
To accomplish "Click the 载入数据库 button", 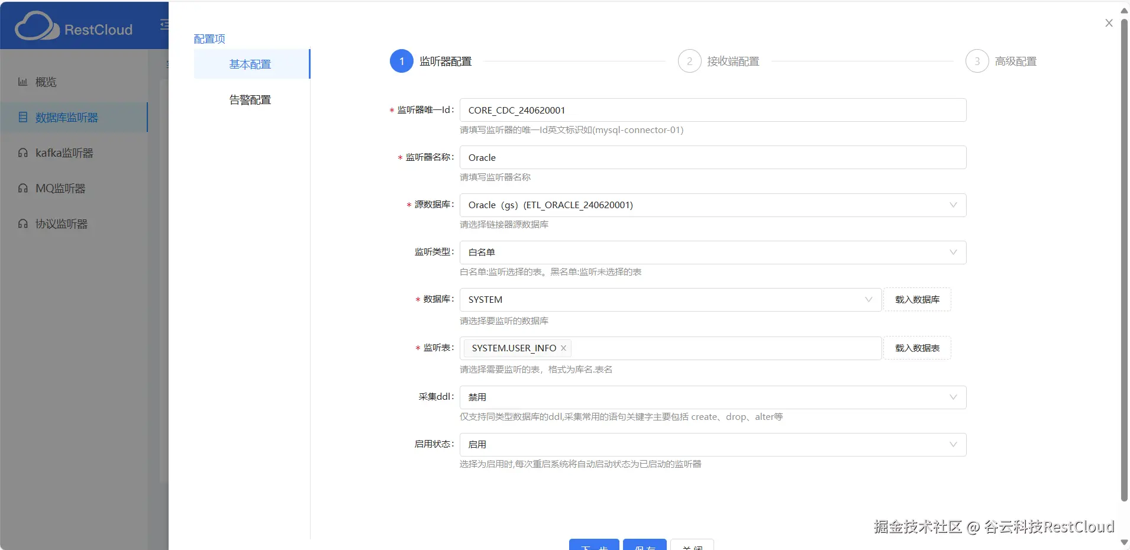I will (917, 299).
